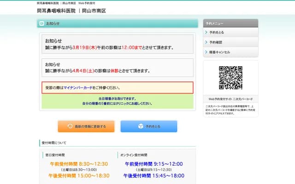The image size is (295, 184).
Task: Open 予約をとる in the sidebar menu
Action: (216, 33)
